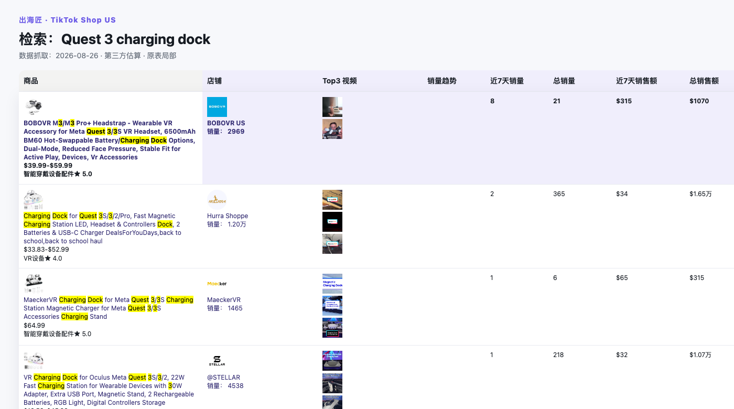The width and height of the screenshot is (734, 409).
Task: Play the second Hurra Shoppe top video
Action: pos(332,222)
